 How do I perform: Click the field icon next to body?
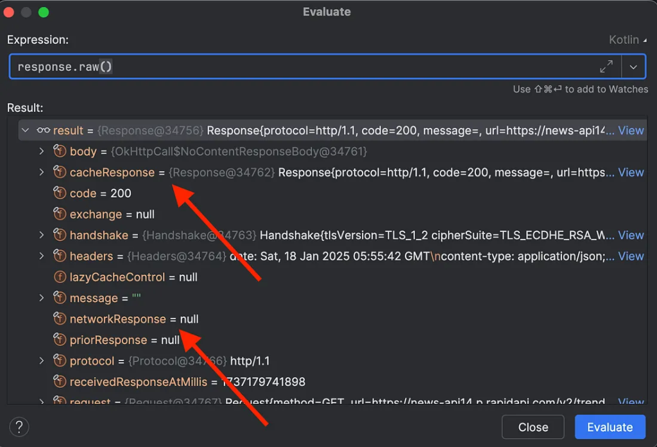point(60,152)
